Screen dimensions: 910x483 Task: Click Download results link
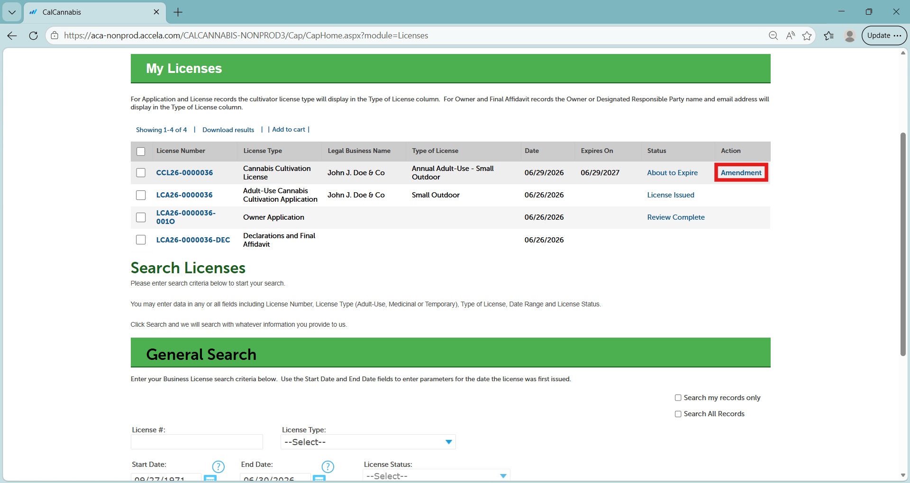tap(228, 130)
